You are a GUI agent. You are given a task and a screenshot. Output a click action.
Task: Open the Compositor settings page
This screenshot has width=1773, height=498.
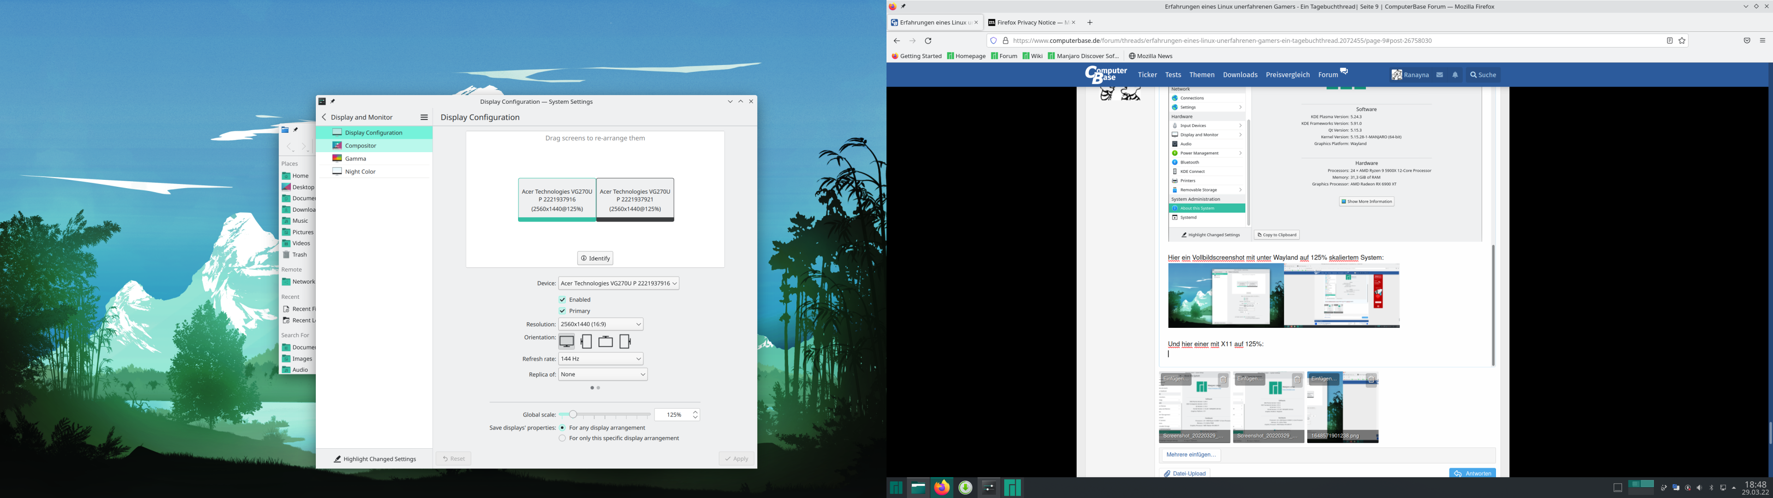point(361,146)
